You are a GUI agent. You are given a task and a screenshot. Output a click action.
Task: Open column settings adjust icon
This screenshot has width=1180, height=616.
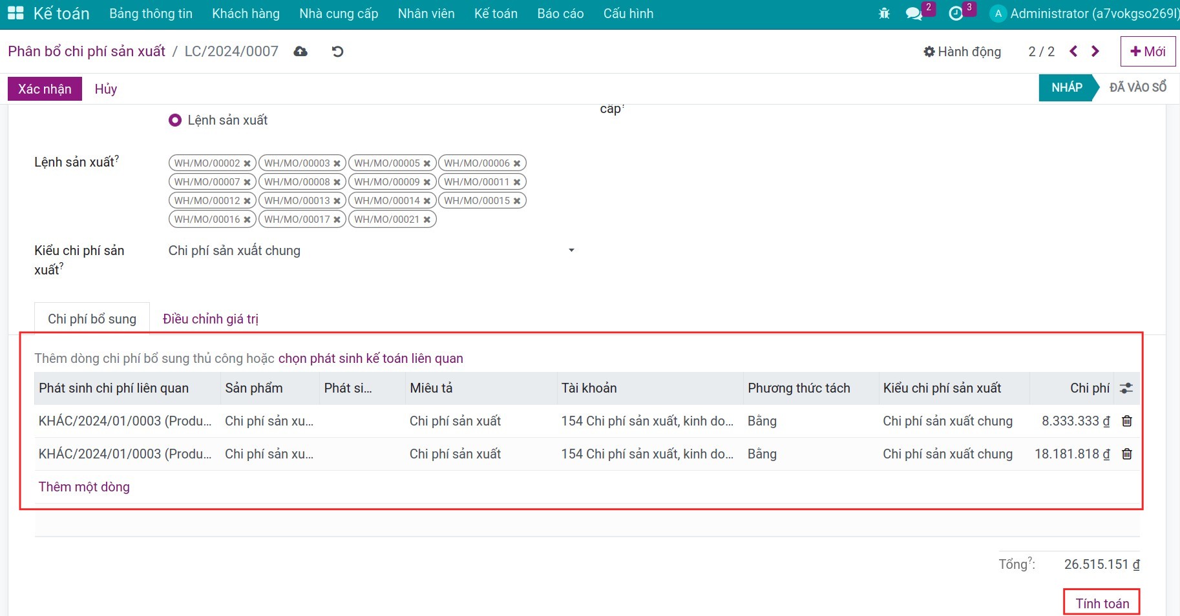pos(1126,388)
